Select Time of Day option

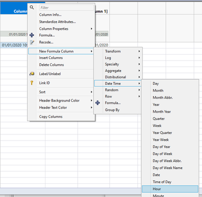pyautogui.click(x=162, y=182)
